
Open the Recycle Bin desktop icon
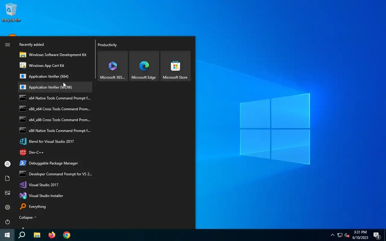tap(11, 13)
